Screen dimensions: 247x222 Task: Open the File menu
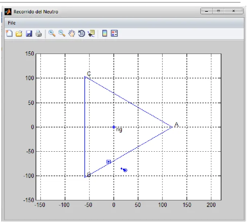12,23
